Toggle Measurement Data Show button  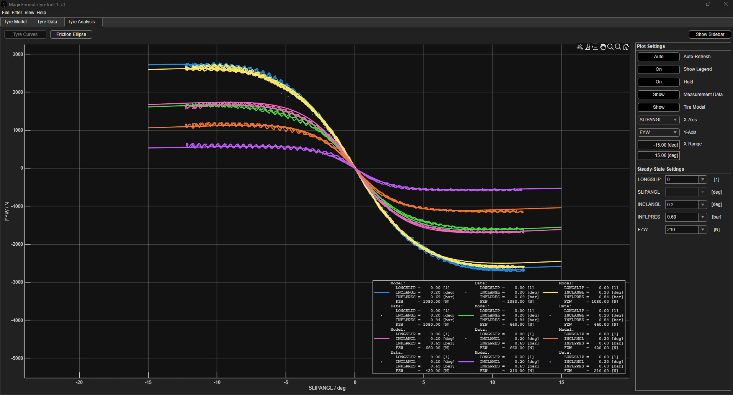(658, 95)
